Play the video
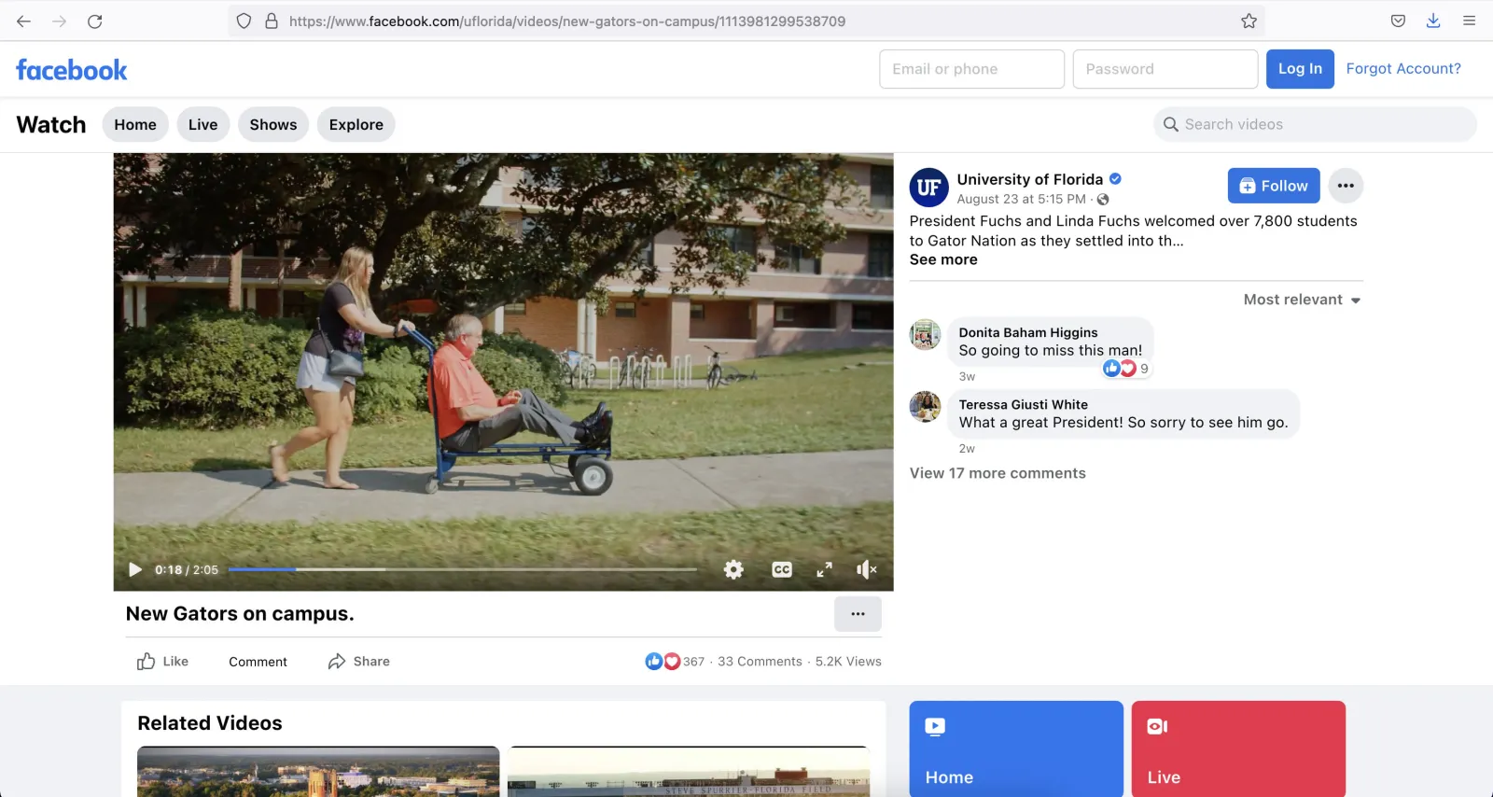The image size is (1493, 797). [135, 569]
